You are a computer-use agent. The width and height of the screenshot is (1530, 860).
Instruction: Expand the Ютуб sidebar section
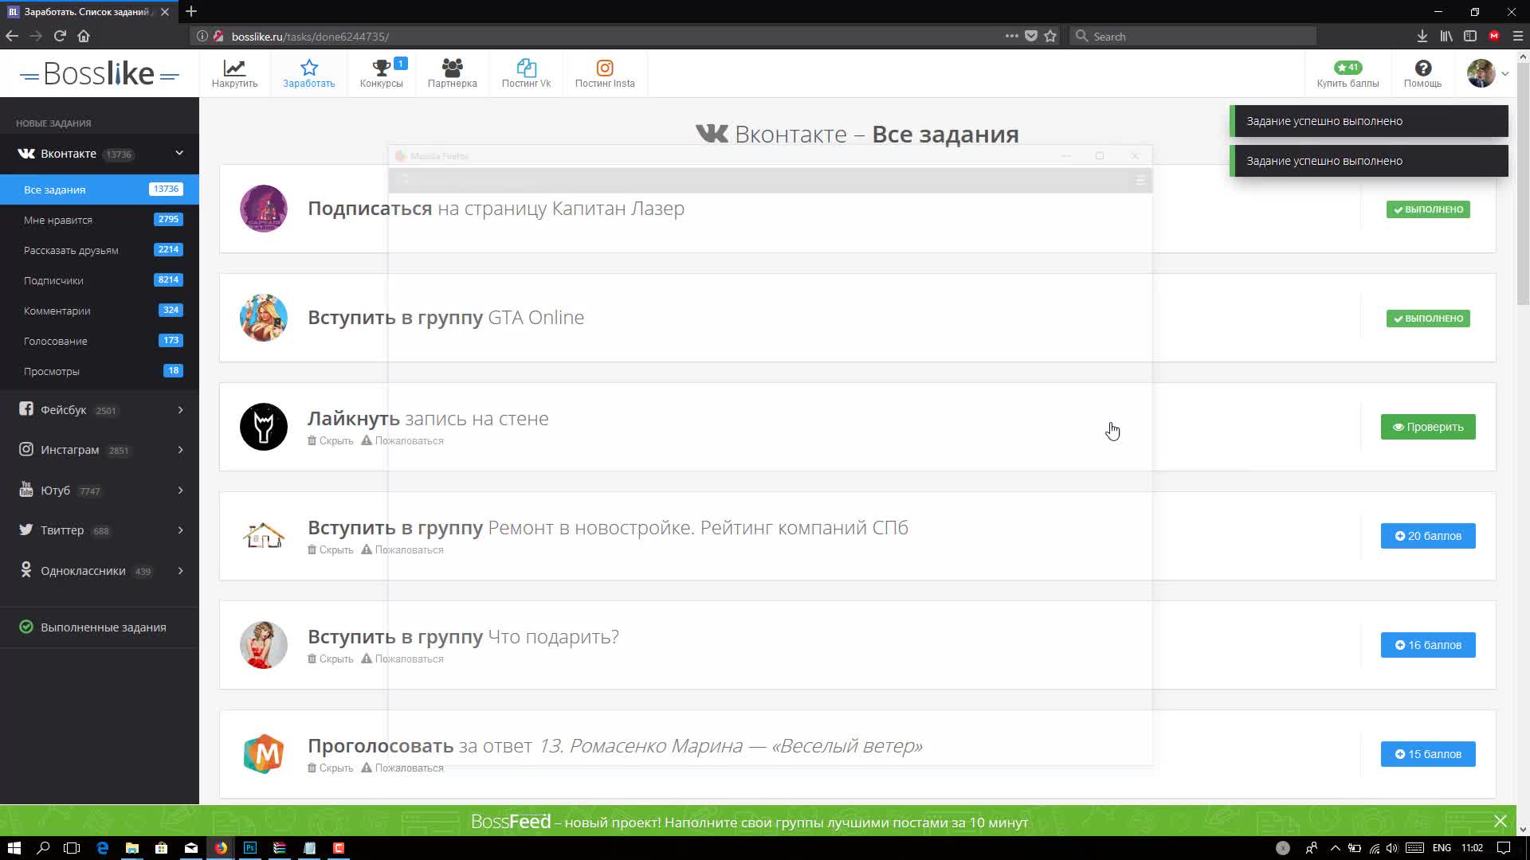click(x=100, y=491)
